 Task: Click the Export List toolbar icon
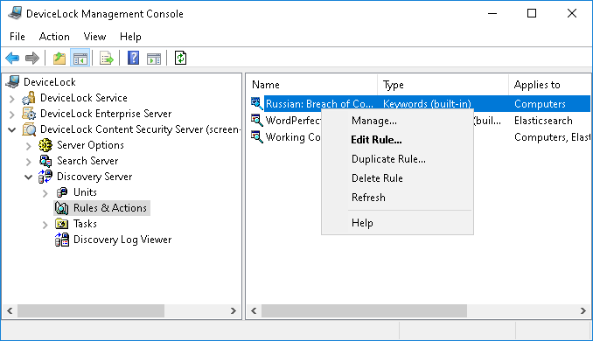click(107, 59)
